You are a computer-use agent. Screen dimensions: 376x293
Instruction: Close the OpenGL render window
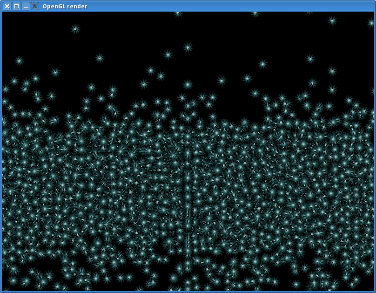[7, 7]
